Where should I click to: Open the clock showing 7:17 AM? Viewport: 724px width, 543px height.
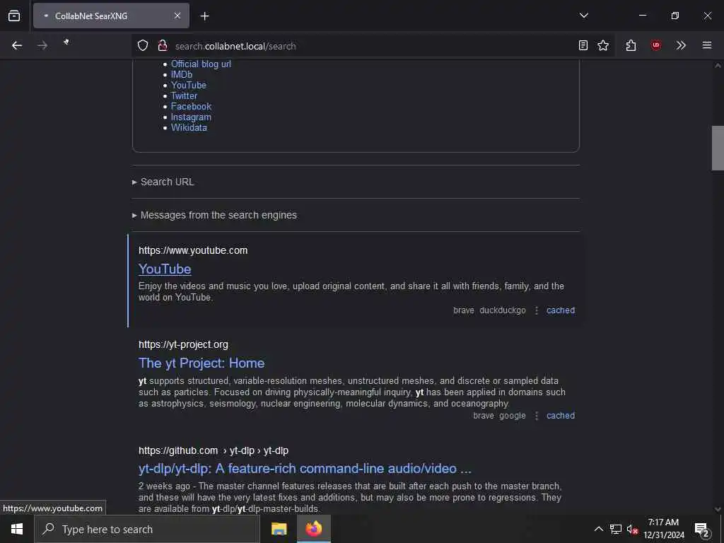[663, 529]
